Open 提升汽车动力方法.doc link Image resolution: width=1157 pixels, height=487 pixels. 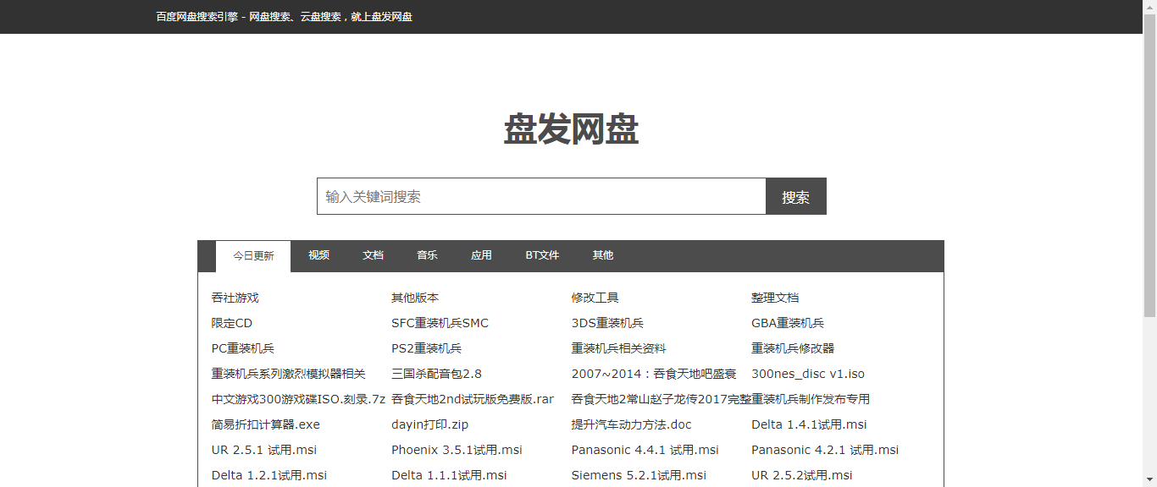tap(632, 424)
